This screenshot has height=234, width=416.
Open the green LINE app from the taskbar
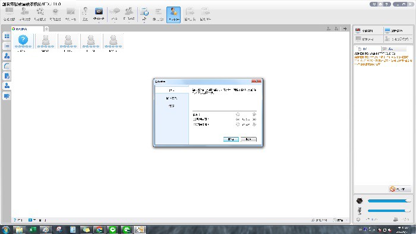tap(113, 229)
